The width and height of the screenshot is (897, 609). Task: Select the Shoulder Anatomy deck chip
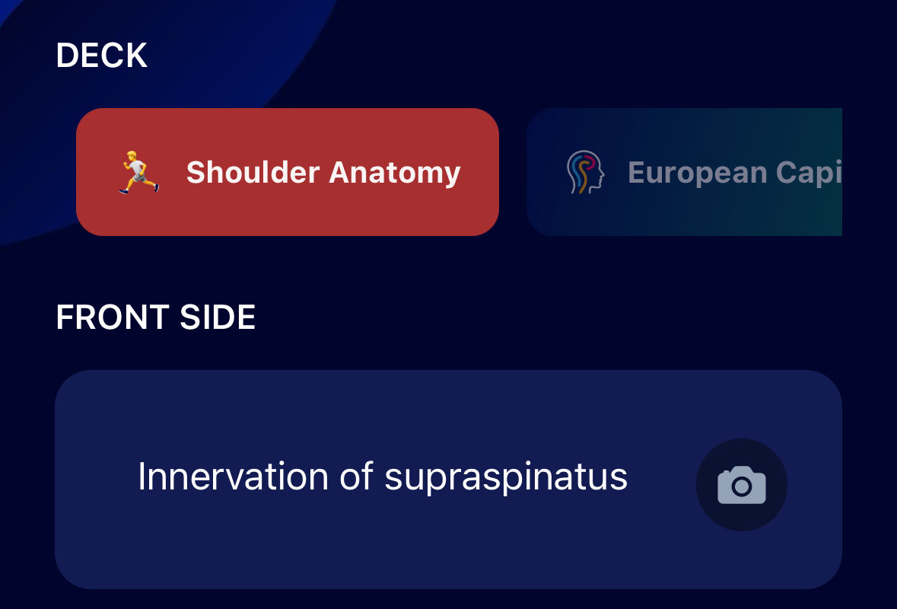click(287, 172)
